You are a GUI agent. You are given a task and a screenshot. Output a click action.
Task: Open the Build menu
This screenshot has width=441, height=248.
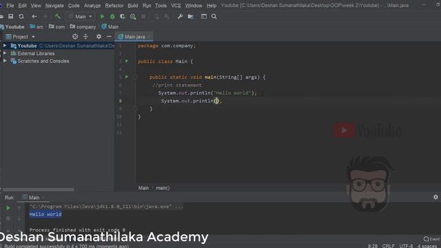(133, 6)
